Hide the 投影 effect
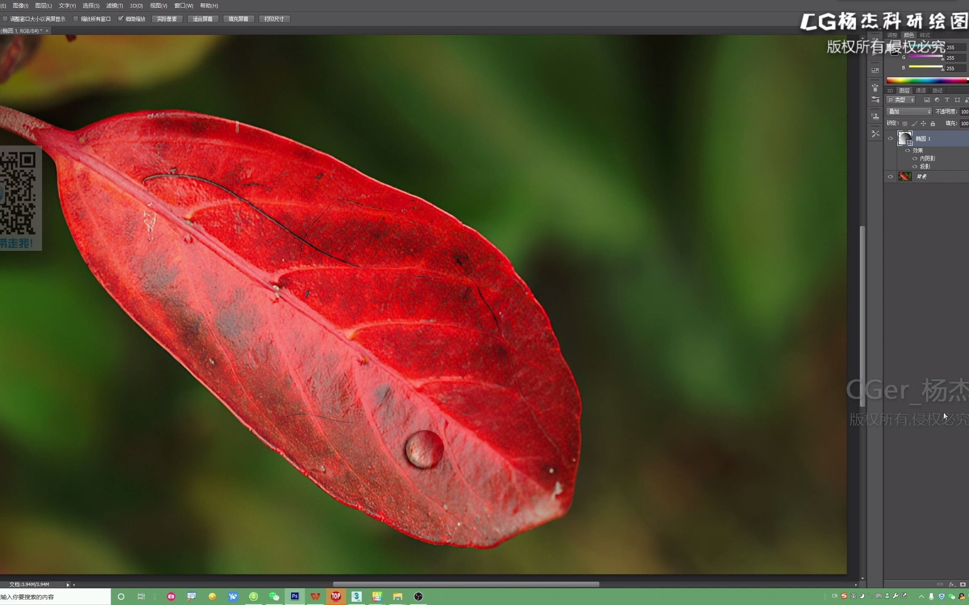Screen dimensions: 969x605 point(915,166)
